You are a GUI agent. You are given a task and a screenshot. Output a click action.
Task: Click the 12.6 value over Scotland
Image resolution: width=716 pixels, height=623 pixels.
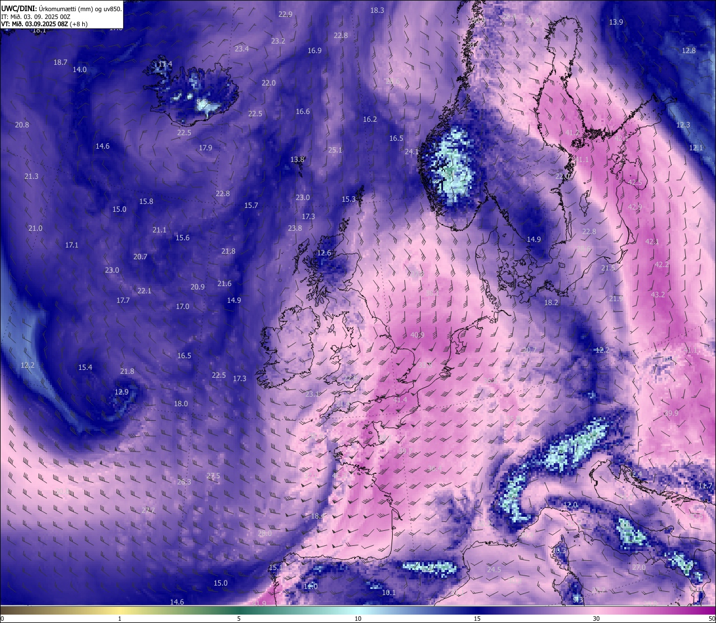click(x=324, y=253)
